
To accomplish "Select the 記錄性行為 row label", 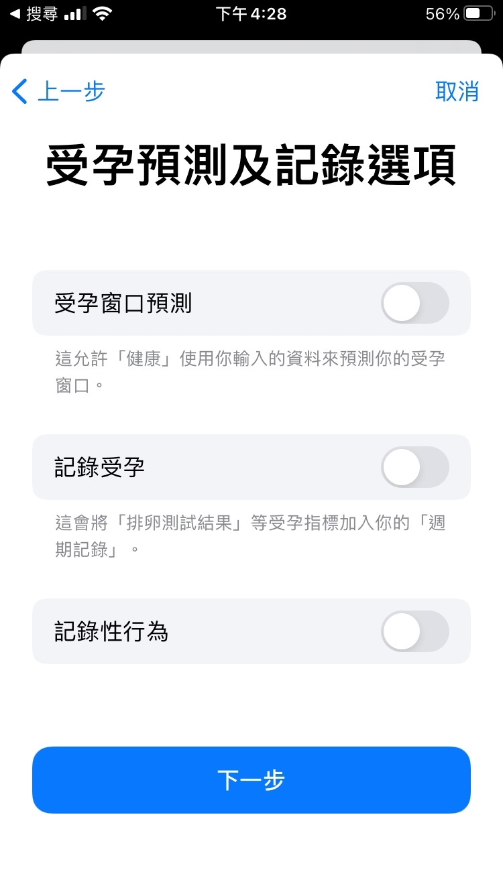I will tap(111, 631).
